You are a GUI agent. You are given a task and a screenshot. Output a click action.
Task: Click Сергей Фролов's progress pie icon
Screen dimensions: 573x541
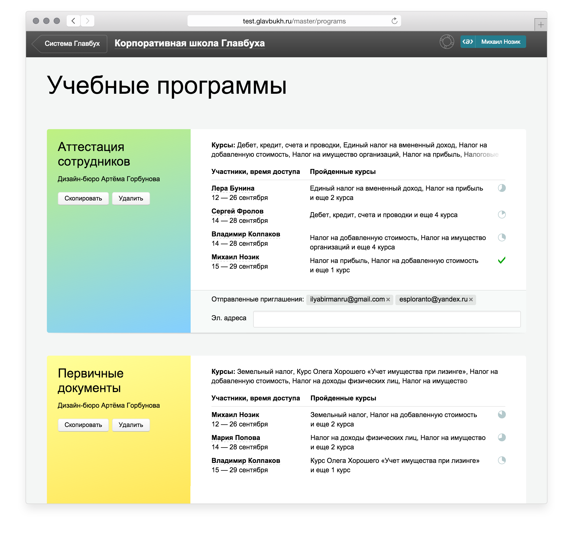pyautogui.click(x=502, y=215)
